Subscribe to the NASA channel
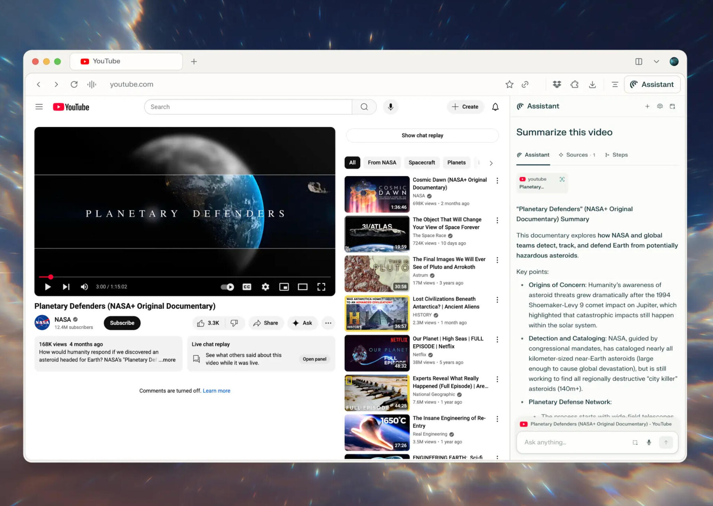Viewport: 713px width, 506px height. [x=122, y=323]
